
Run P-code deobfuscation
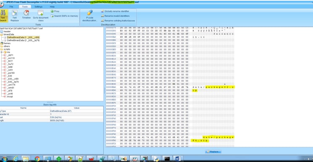pos(89,15)
